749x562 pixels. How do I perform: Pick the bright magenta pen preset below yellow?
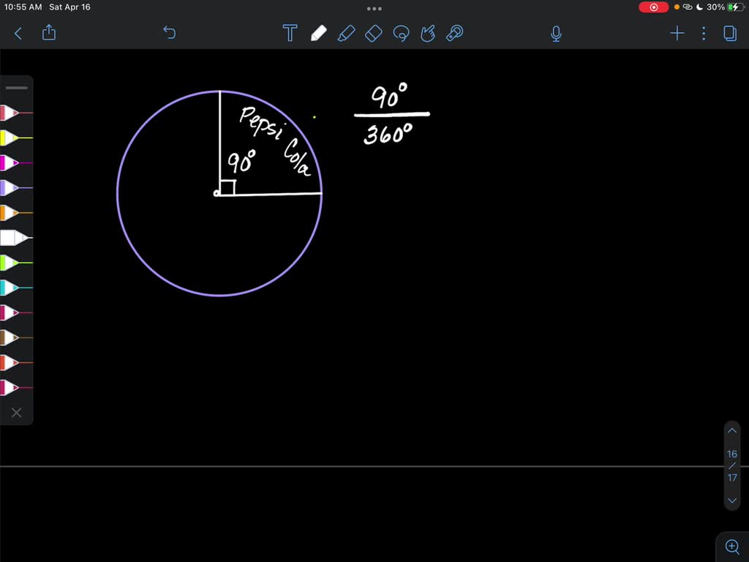coord(16,163)
